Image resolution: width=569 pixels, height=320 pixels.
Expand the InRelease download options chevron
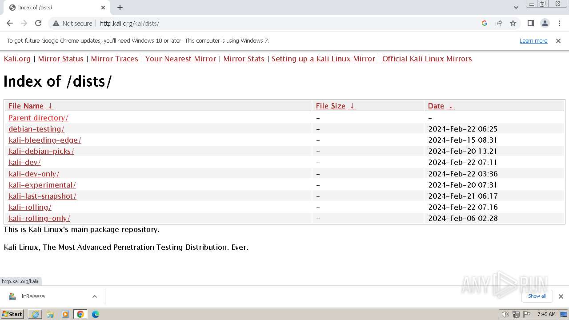point(95,296)
